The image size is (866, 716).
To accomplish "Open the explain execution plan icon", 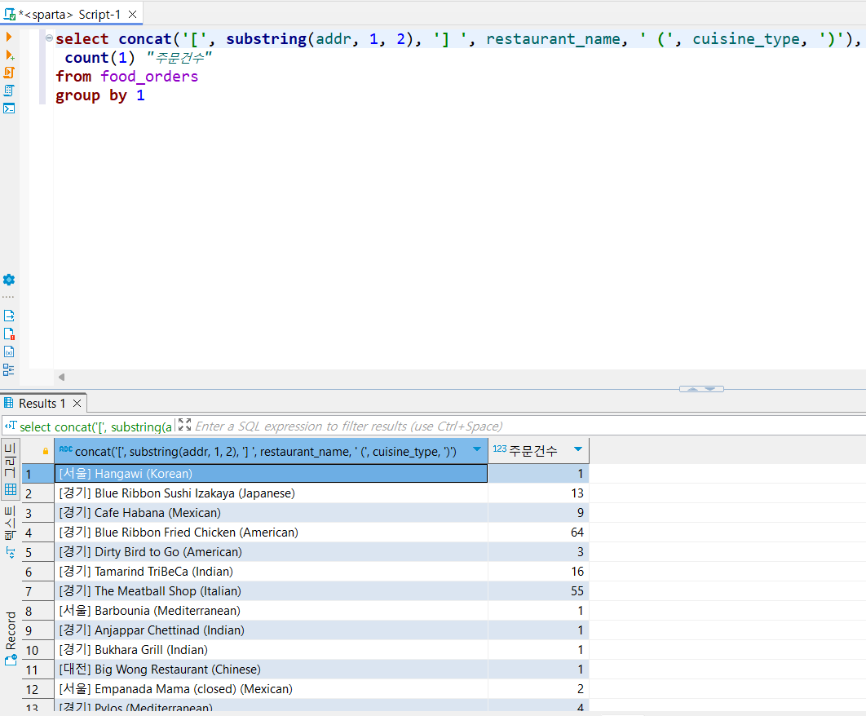I will point(9,90).
